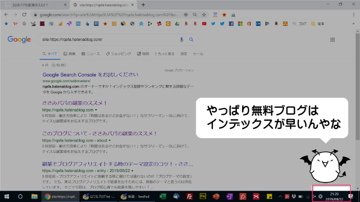
Task: Click the Google search input field
Action: pyautogui.click(x=108, y=39)
